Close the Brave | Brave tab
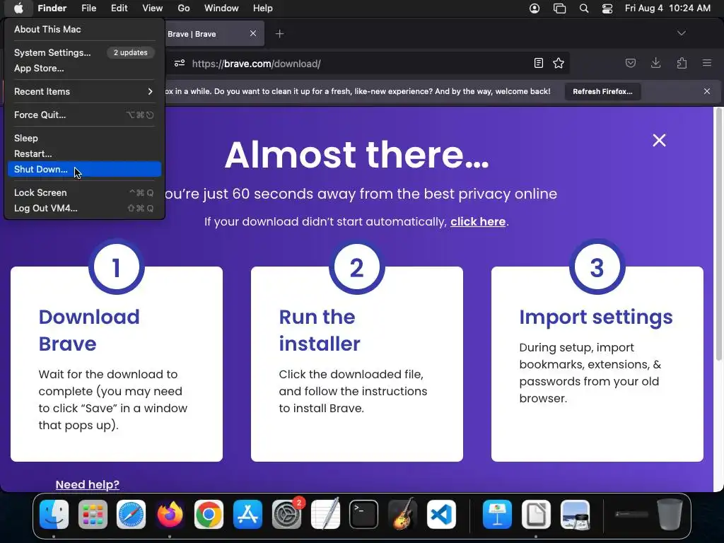The image size is (724, 543). pos(253,33)
